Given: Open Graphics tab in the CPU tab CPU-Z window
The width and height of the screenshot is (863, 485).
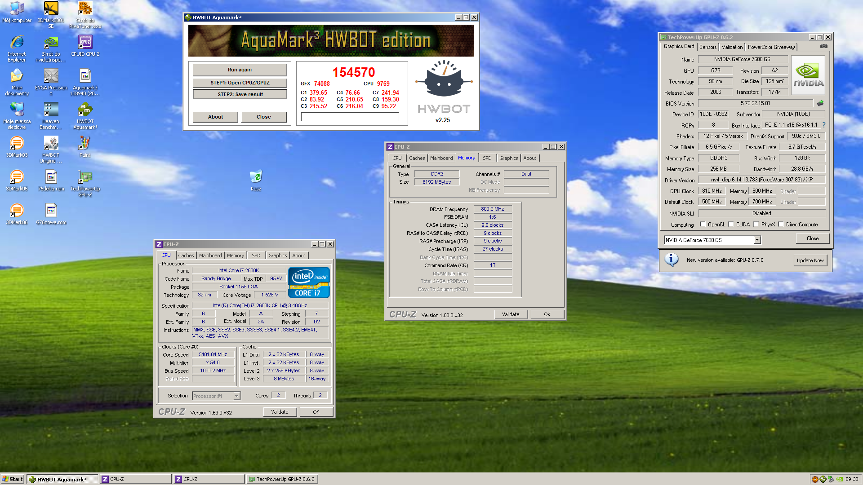Looking at the screenshot, I should point(277,256).
